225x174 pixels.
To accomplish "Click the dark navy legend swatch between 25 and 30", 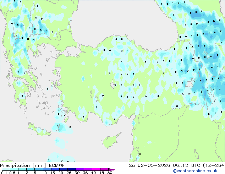I will (x=71, y=169).
